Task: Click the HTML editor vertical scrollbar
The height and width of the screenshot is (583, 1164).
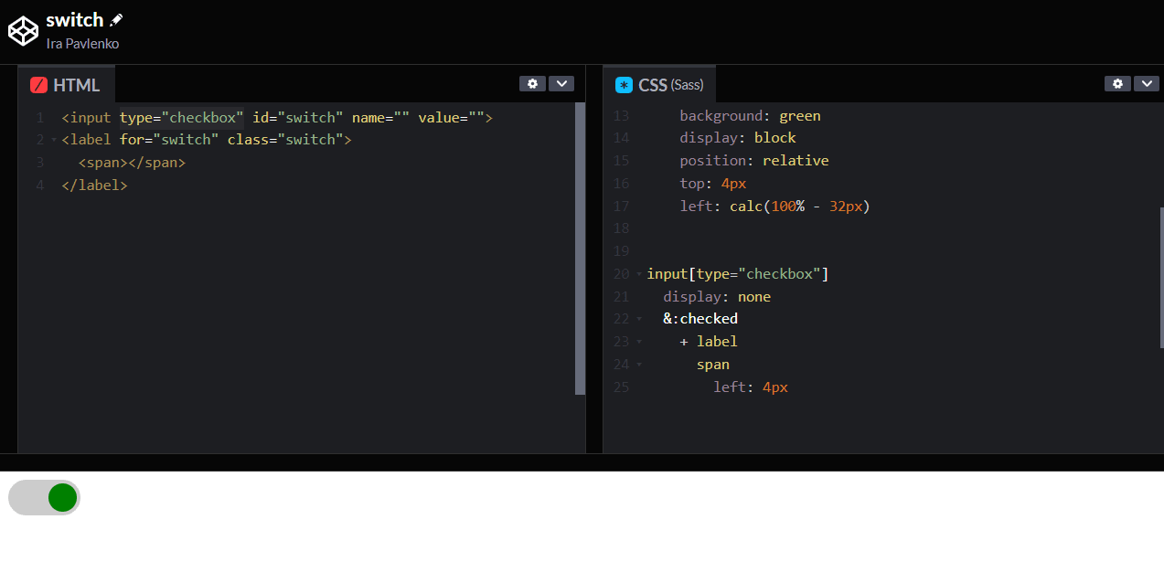Action: tap(580, 249)
